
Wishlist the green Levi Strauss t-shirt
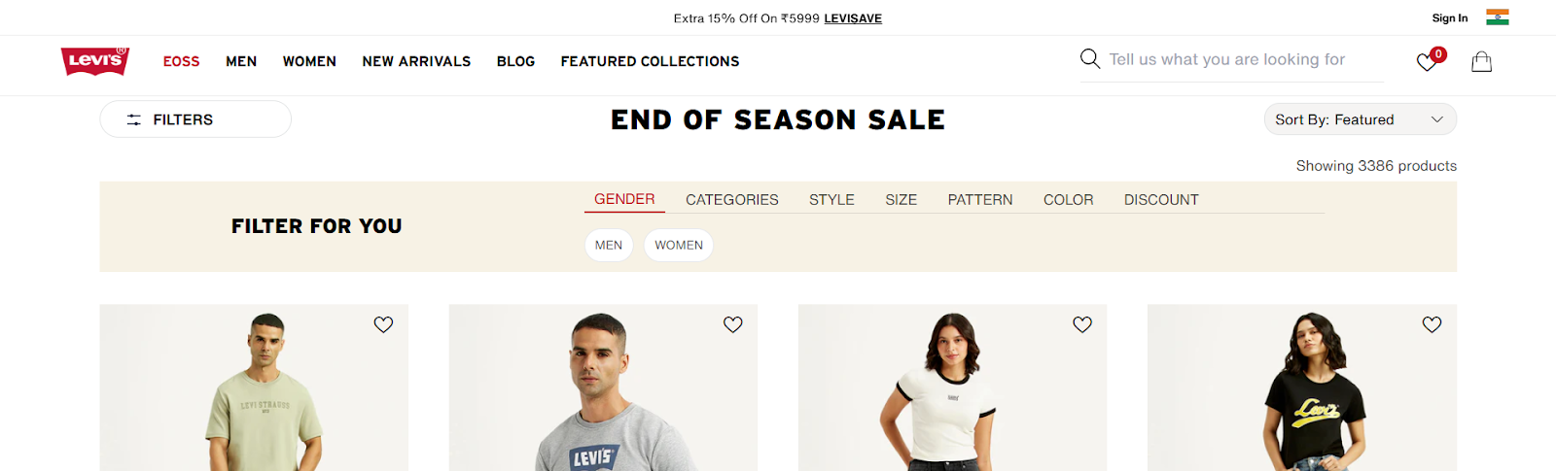383,324
